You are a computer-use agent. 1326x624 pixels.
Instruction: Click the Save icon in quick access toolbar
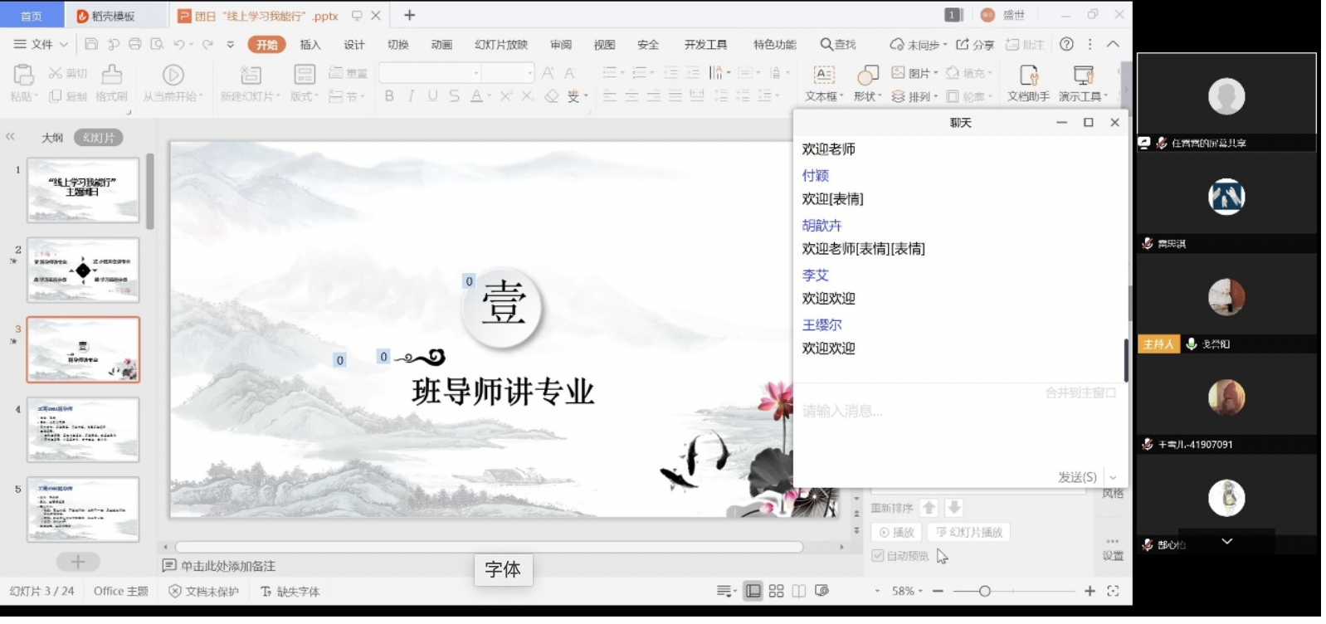[91, 44]
